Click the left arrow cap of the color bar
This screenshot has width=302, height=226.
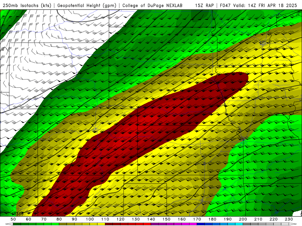click(9, 224)
